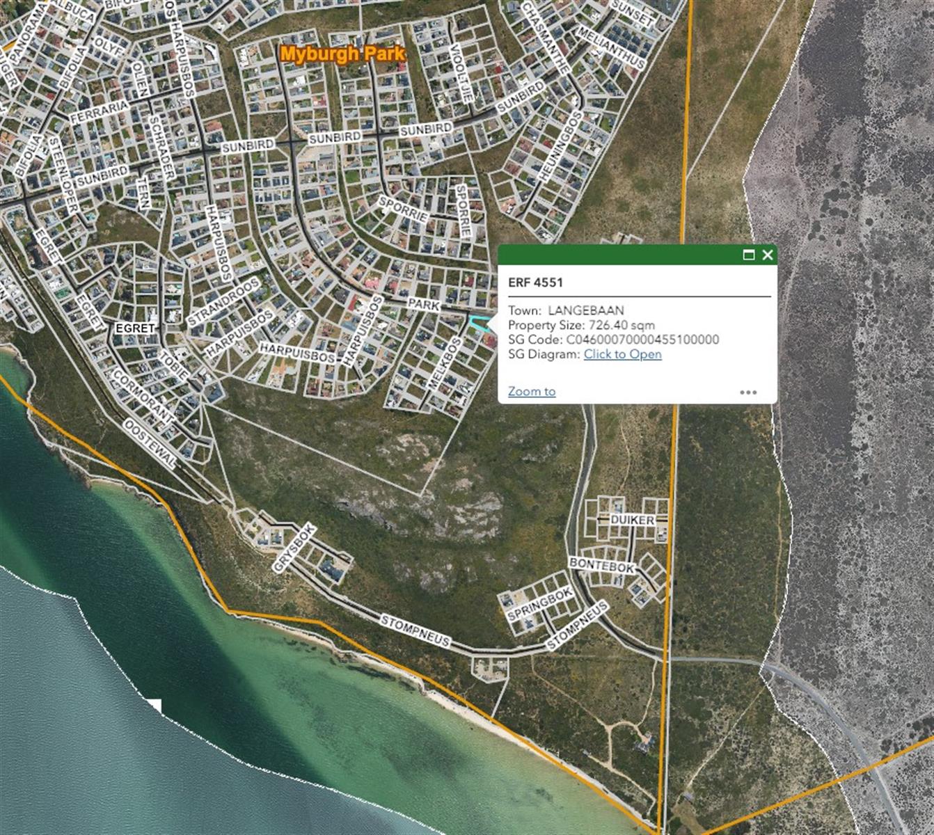Viewport: 934px width, 835px height.
Task: Open the SG Diagram 'Click to Open' link
Action: [x=622, y=354]
